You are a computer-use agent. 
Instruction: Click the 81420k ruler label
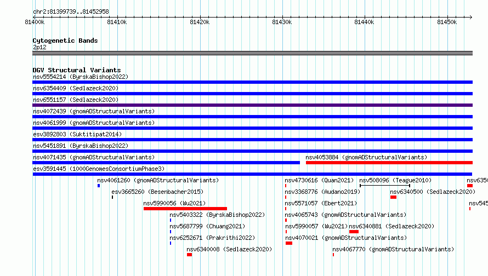click(200, 22)
